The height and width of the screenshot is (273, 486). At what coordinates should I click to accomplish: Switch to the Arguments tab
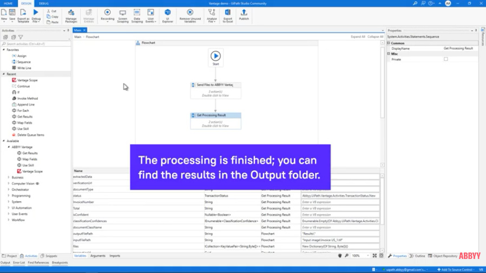[x=97, y=256]
